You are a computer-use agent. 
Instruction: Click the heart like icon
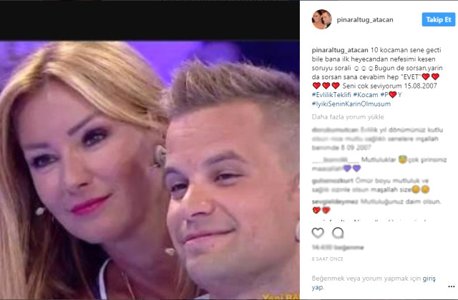[x=318, y=233]
